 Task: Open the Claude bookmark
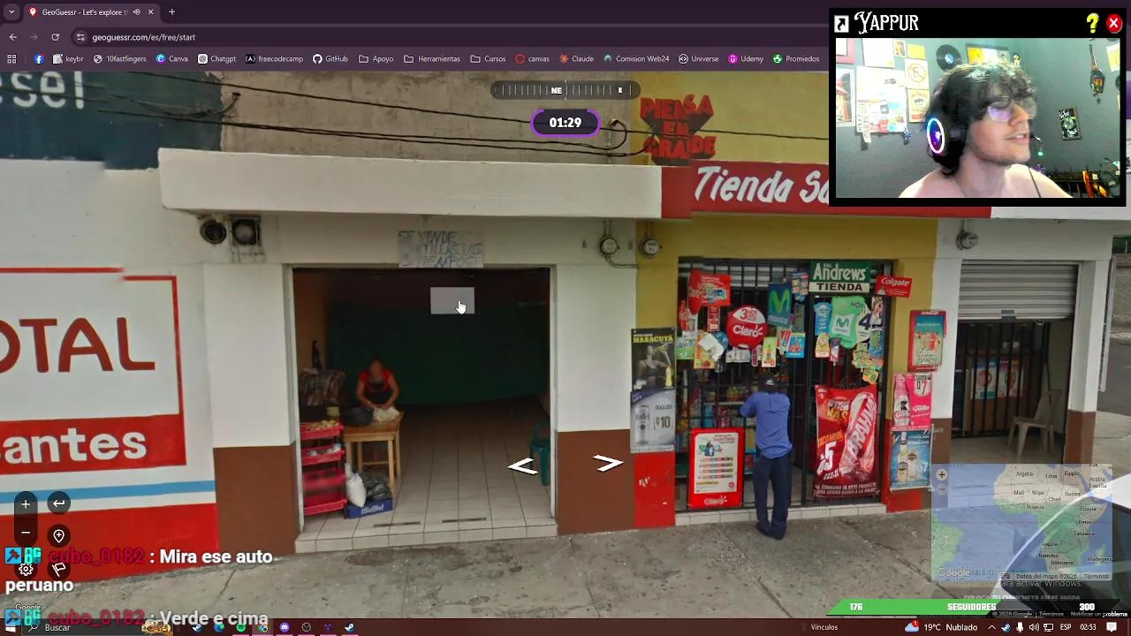click(576, 59)
